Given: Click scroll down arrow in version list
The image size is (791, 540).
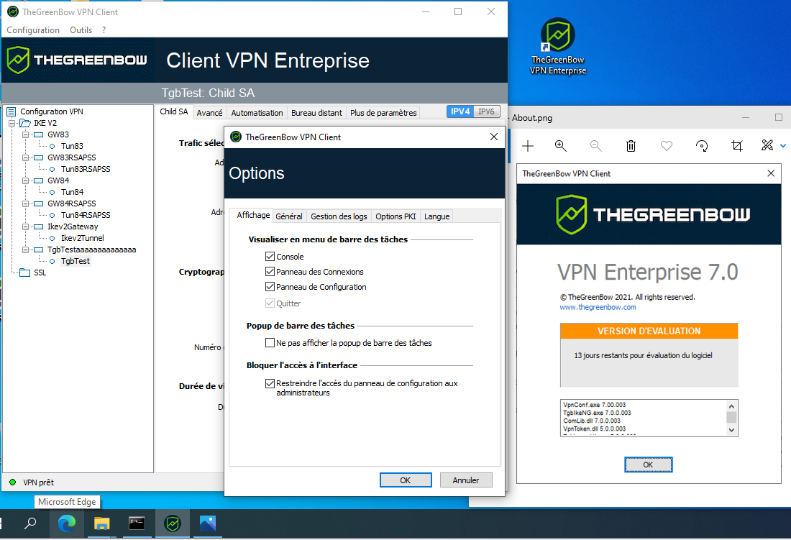Looking at the screenshot, I should [x=731, y=430].
